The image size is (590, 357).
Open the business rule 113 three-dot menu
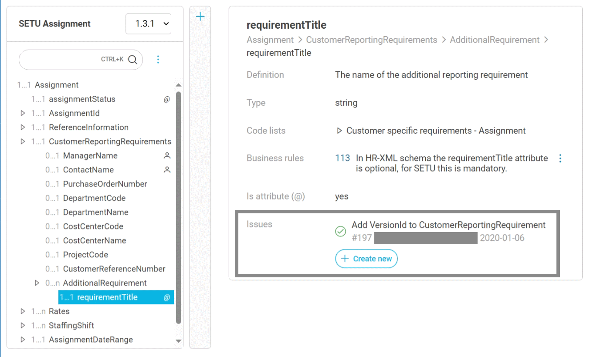tap(560, 158)
